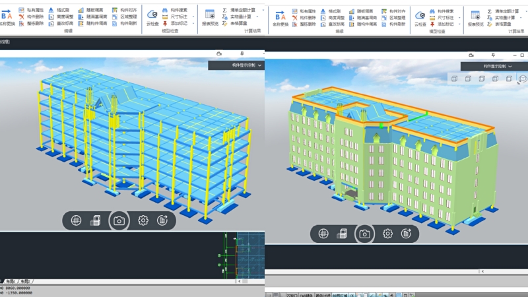Open the gear settings under the blue frame model
This screenshot has height=297, width=528.
tap(143, 220)
